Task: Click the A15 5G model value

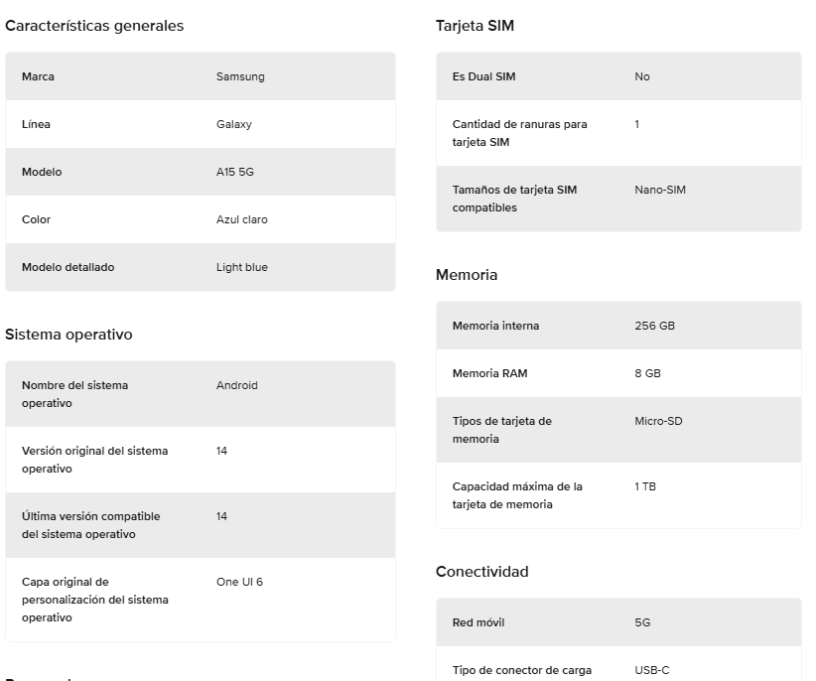Action: click(235, 172)
